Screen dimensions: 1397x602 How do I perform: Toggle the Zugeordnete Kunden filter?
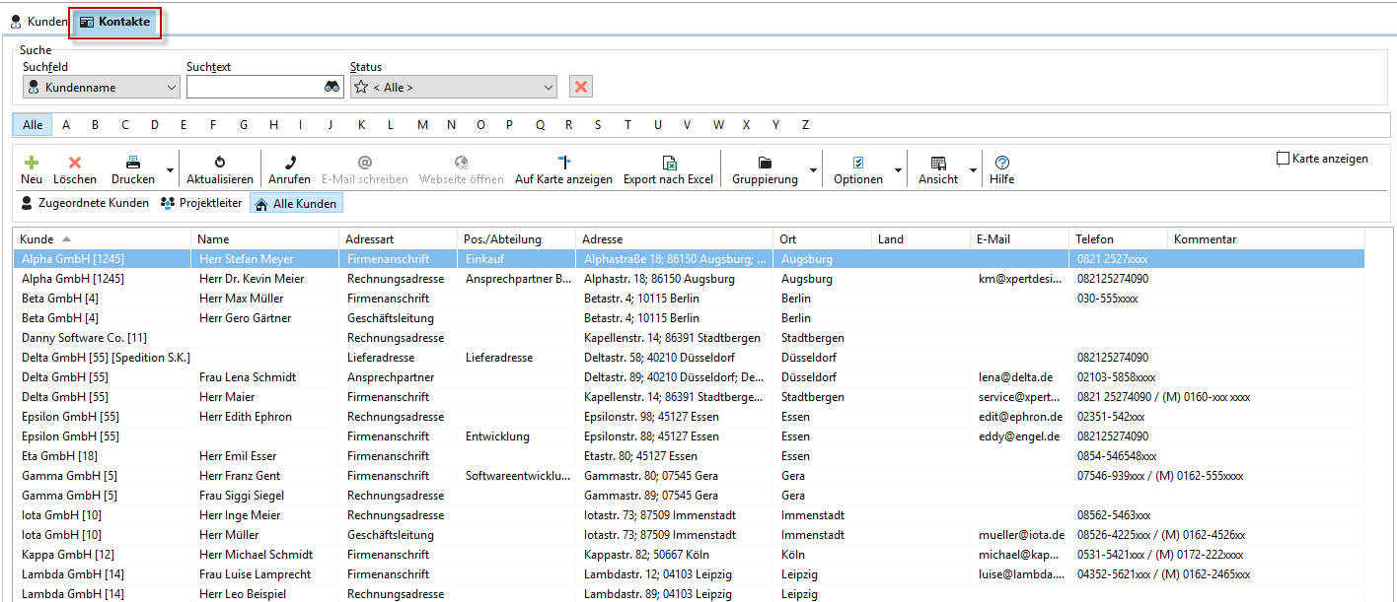coord(85,203)
